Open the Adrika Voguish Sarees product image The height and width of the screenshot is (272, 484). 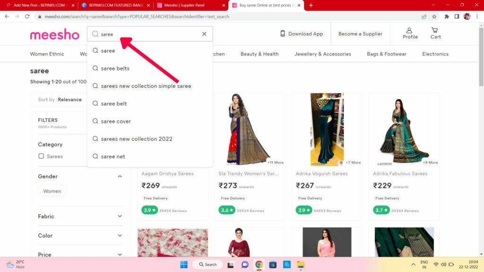tap(327, 129)
